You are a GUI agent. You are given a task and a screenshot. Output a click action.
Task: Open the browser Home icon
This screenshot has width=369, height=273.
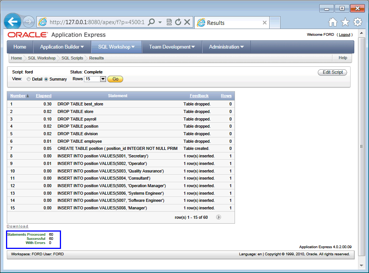[333, 22]
